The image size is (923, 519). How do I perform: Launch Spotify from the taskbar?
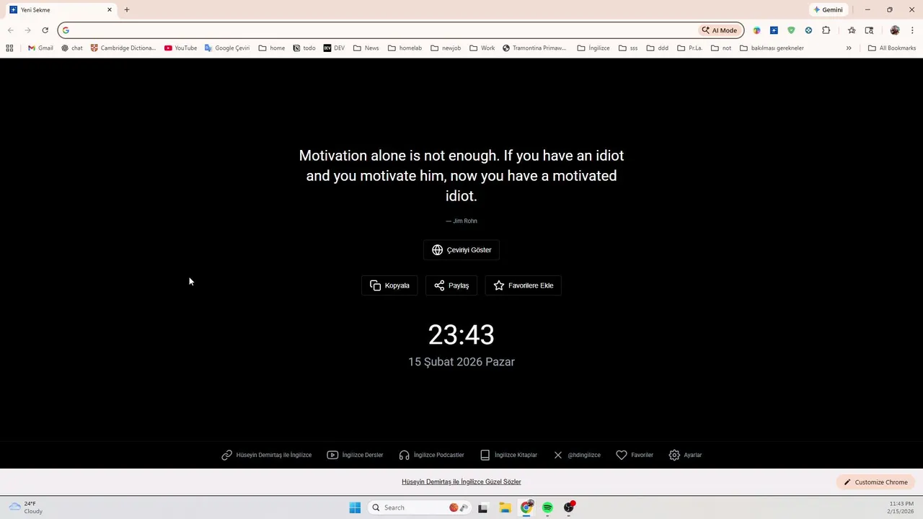(547, 507)
